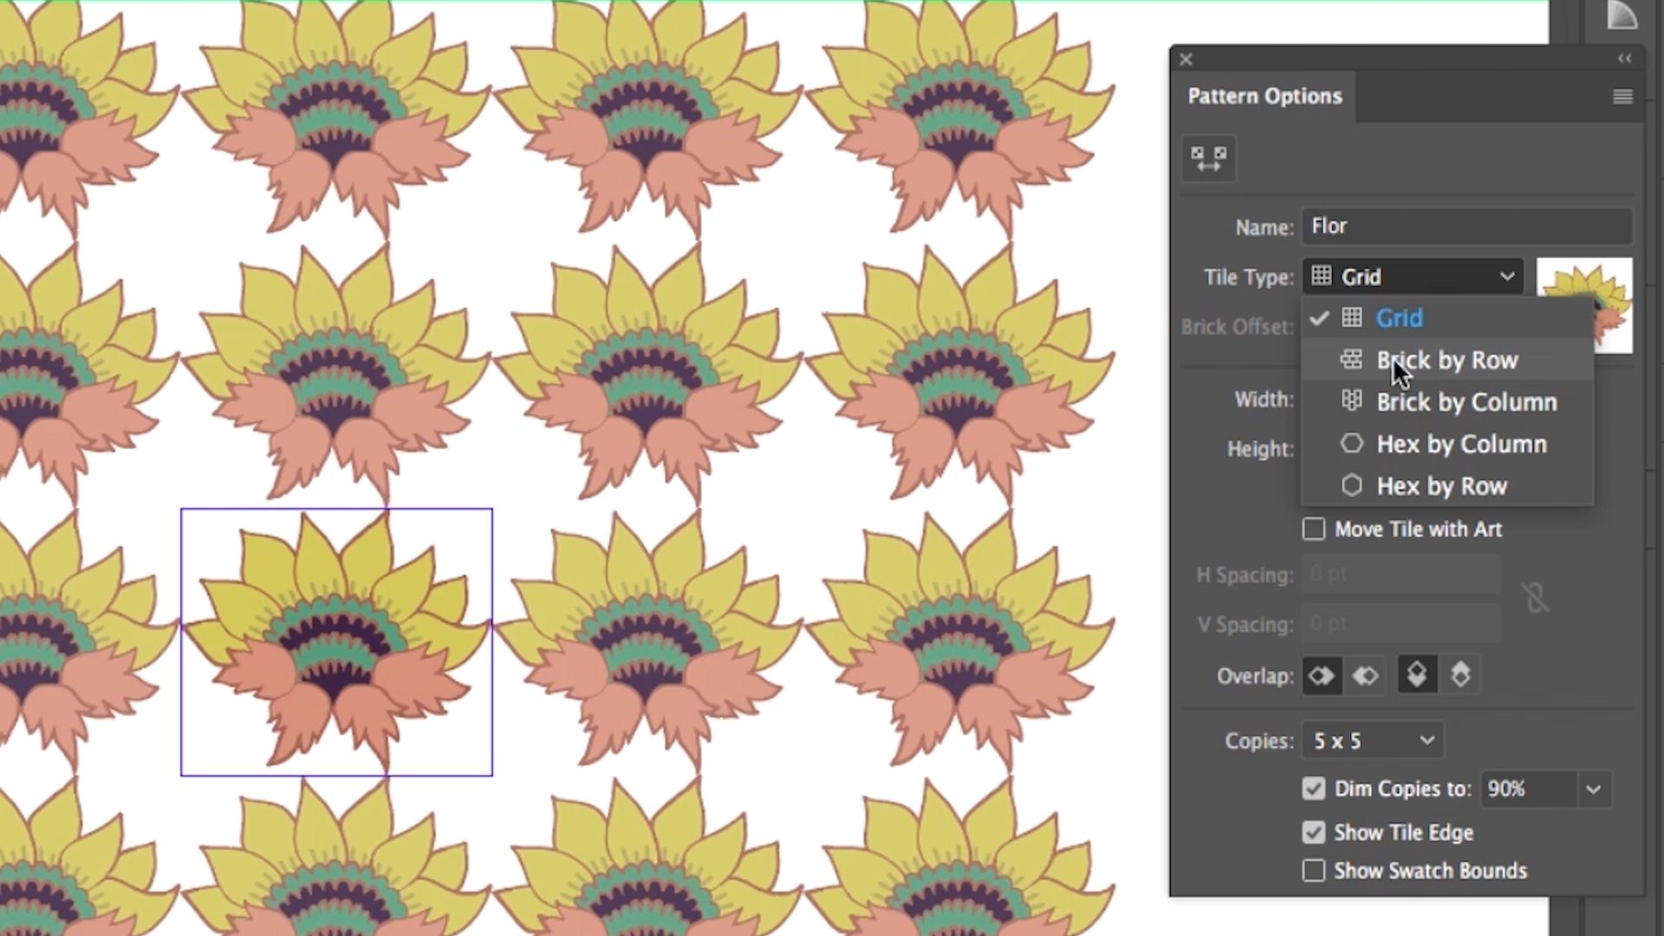The height and width of the screenshot is (936, 1664).
Task: Click the Pattern Options tab
Action: click(1264, 96)
